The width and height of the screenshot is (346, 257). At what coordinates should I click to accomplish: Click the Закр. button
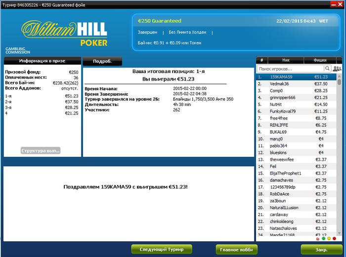click(x=321, y=250)
